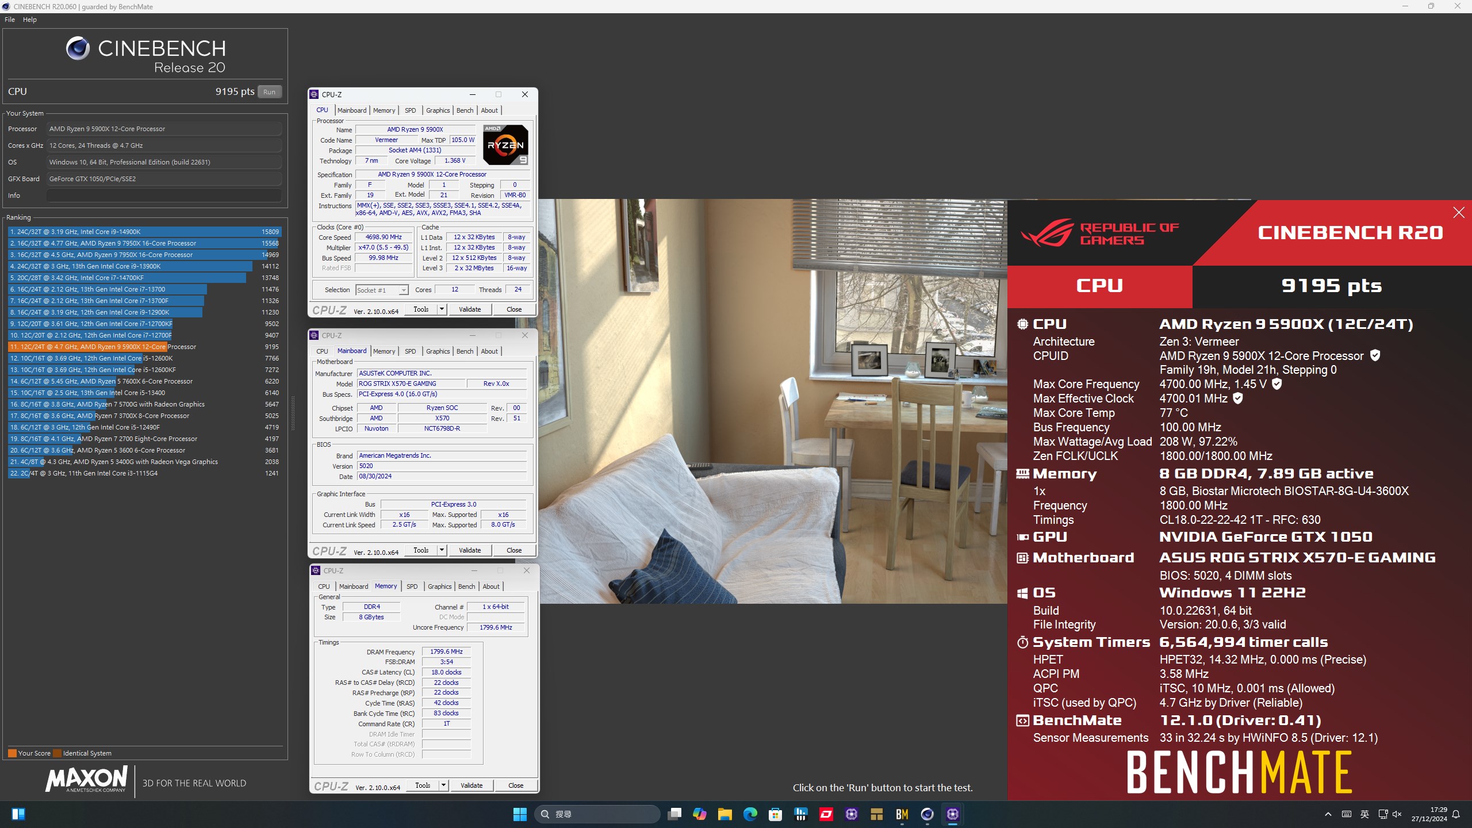Show hidden tray icons with chevron
Viewport: 1472px width, 828px height.
tap(1328, 814)
